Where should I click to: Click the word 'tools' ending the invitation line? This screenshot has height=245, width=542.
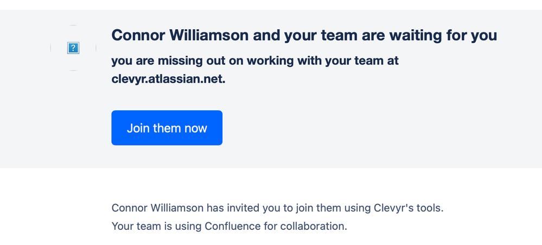point(429,208)
